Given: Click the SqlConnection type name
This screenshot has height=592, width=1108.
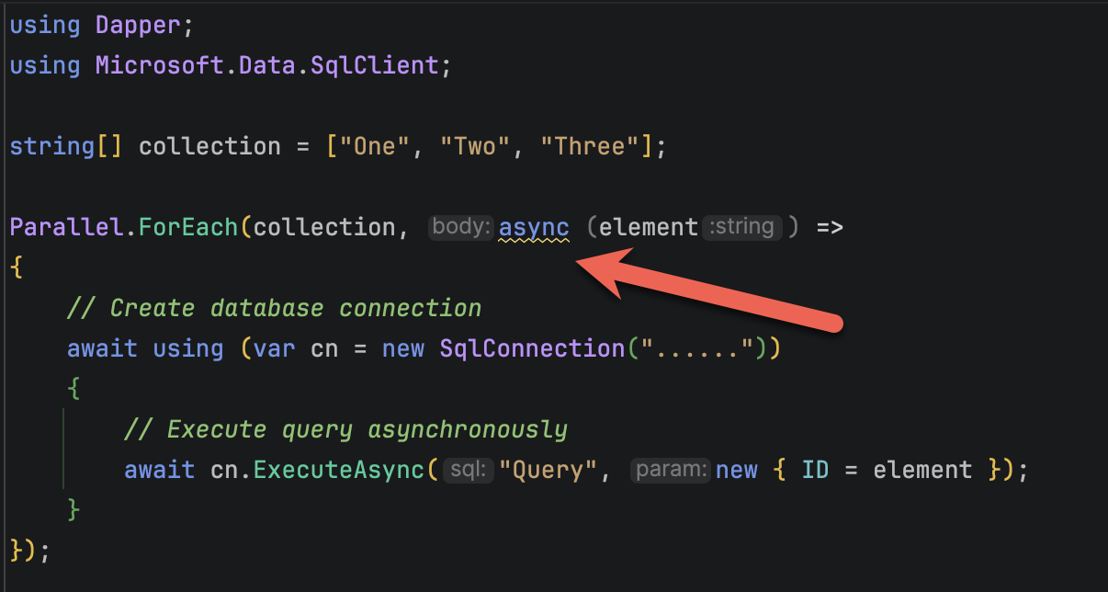Looking at the screenshot, I should [532, 349].
